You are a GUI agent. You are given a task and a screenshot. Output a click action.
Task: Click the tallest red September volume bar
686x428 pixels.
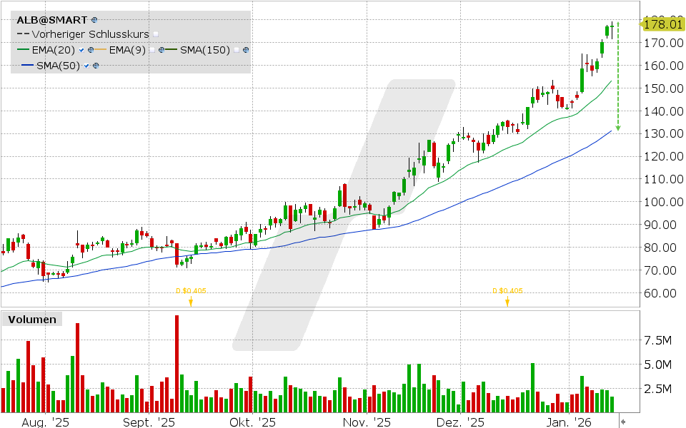point(177,360)
